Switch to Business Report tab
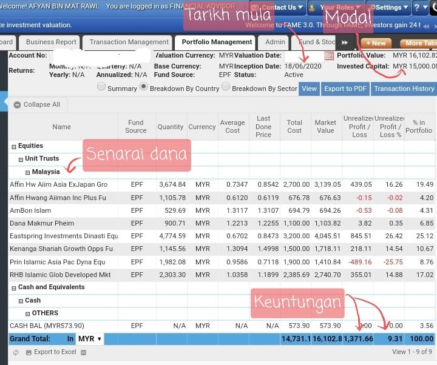The height and width of the screenshot is (365, 437). pos(51,42)
